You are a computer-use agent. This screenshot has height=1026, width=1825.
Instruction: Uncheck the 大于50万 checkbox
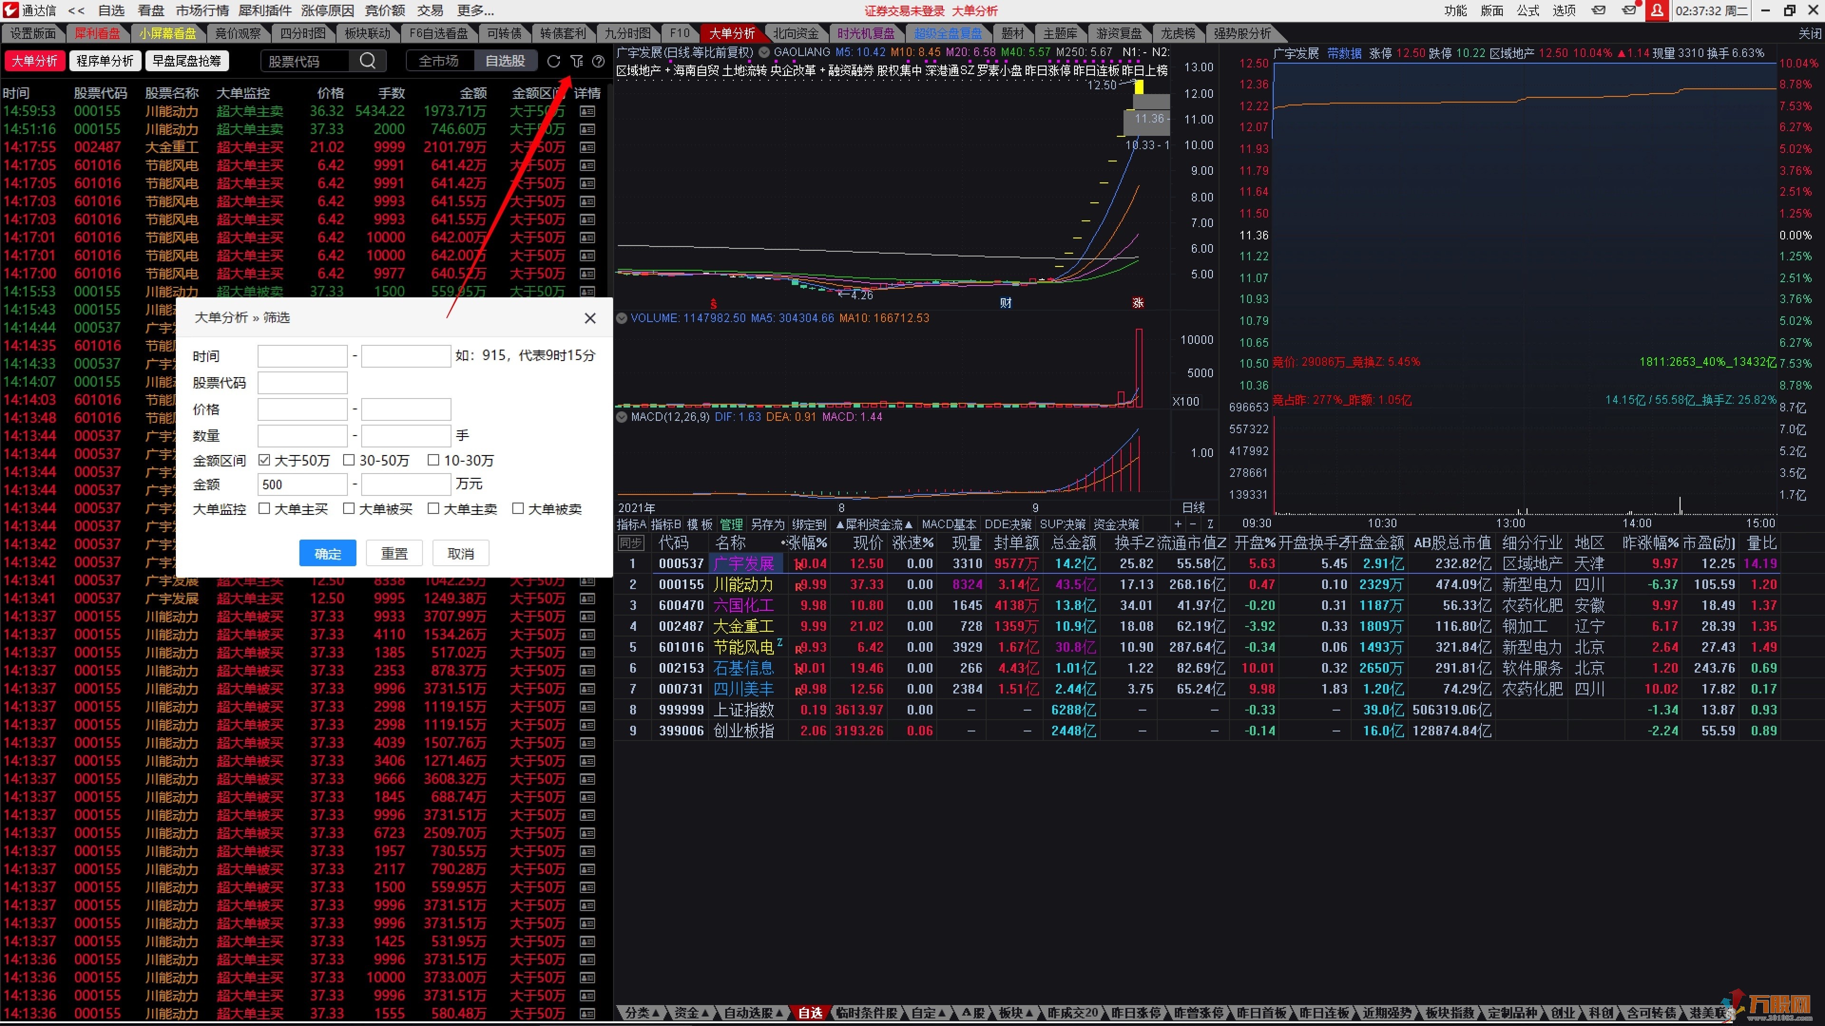(264, 460)
